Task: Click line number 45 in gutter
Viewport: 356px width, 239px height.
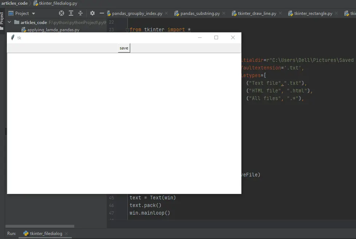Action: click(111, 198)
